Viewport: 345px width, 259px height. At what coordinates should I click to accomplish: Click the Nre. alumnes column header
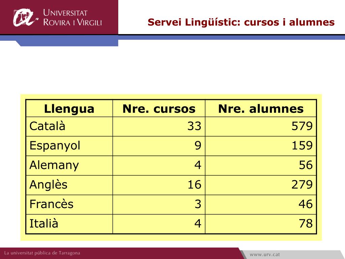point(261,109)
